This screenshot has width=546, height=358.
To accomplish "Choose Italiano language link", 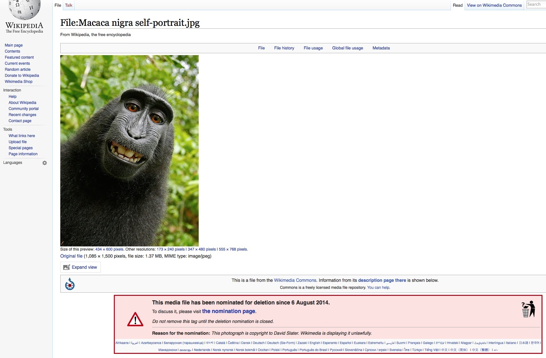I will [x=511, y=343].
